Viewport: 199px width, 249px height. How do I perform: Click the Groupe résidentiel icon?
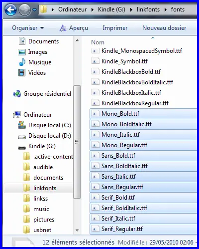point(17,94)
